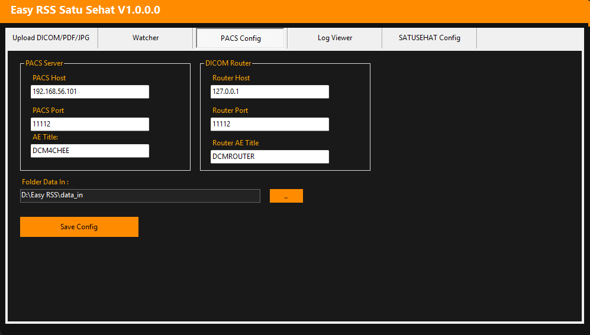590x335 pixels.
Task: Click the 'AE Title:' label
Action: coord(45,137)
